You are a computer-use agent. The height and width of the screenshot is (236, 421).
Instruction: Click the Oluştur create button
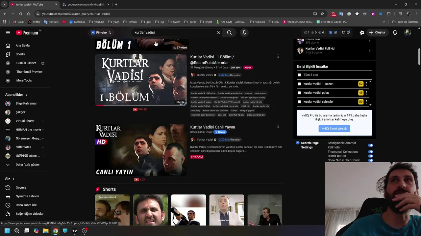tap(377, 32)
